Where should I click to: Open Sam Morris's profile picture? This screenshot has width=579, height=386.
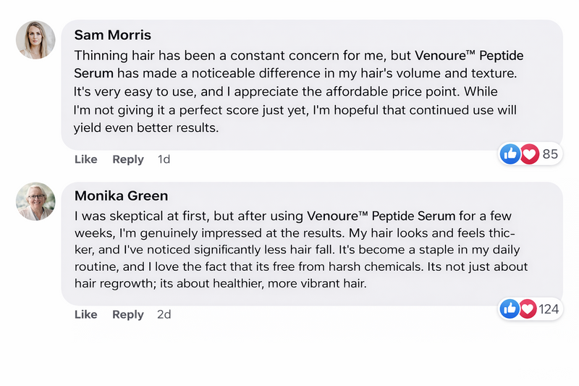tap(35, 40)
